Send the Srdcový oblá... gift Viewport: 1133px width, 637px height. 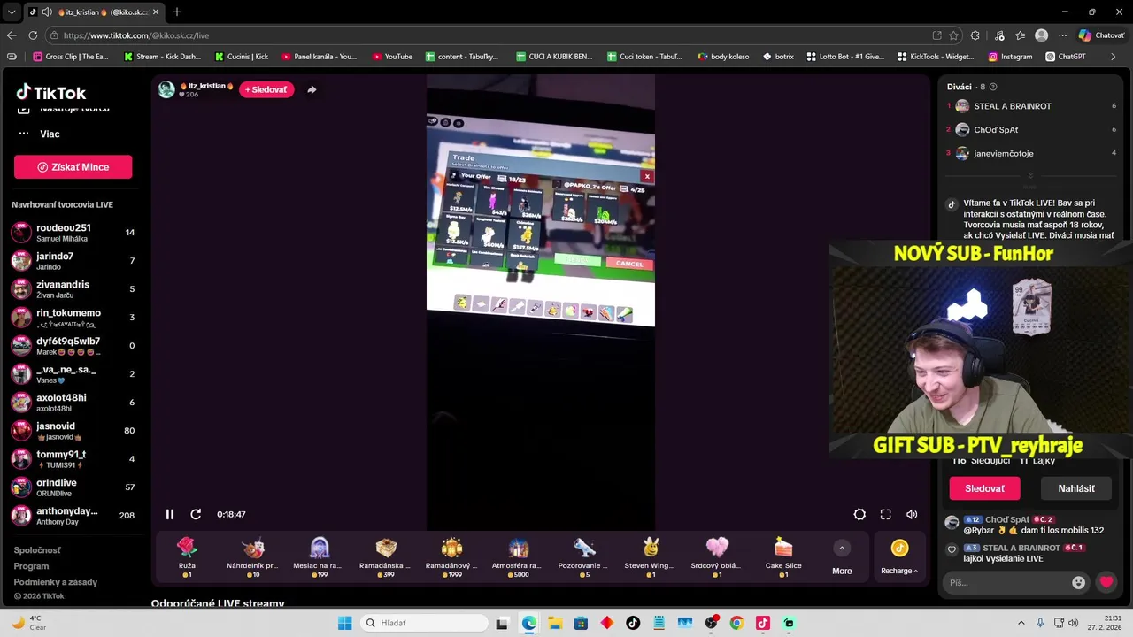(x=716, y=556)
